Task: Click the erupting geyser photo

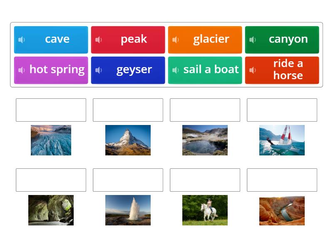Action: (x=128, y=210)
